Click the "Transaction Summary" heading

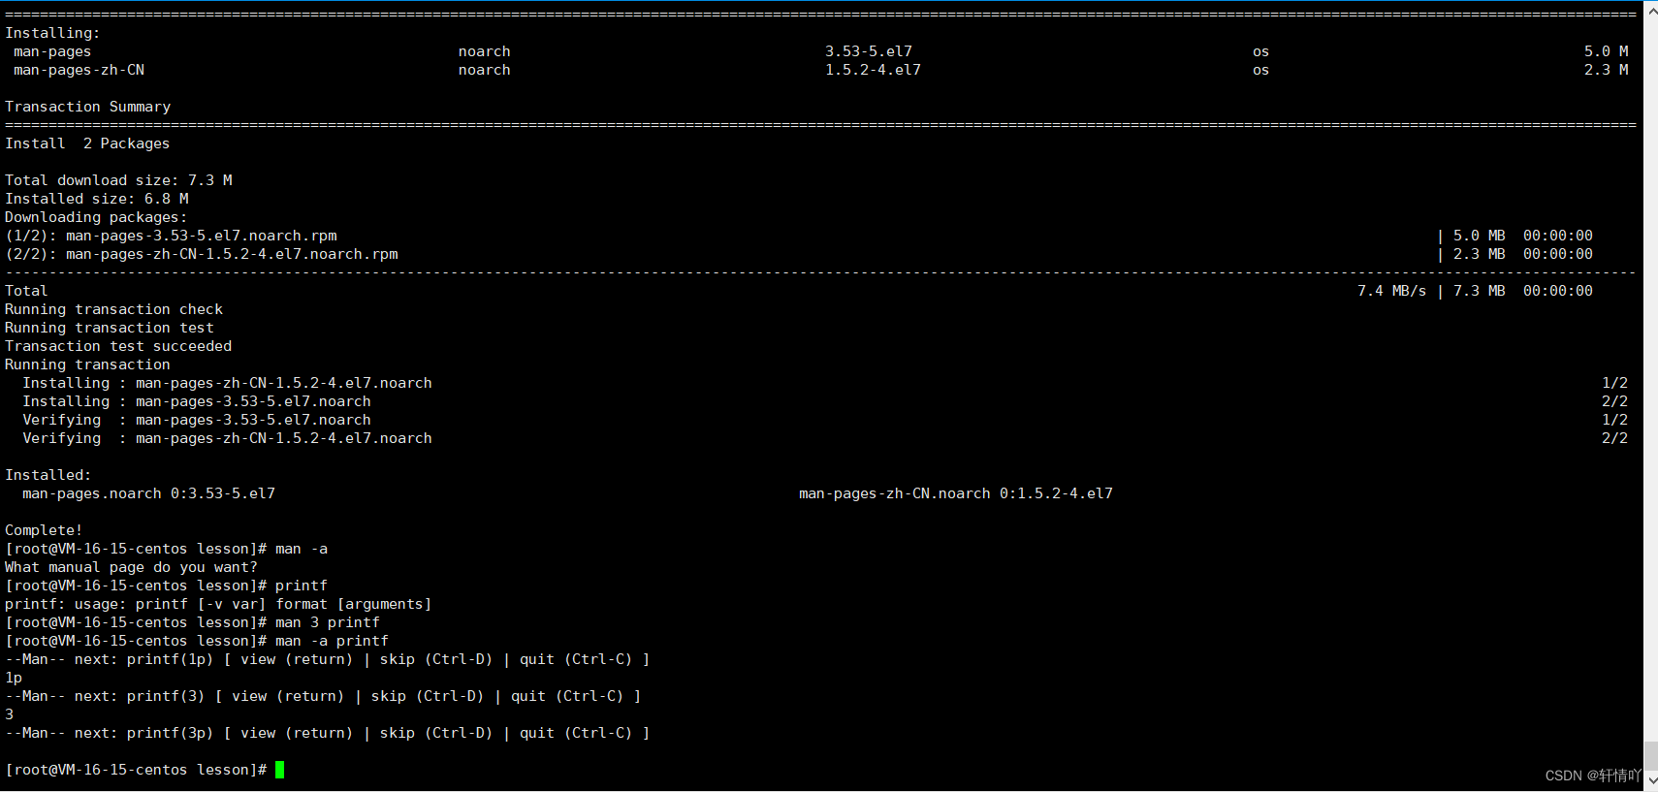(x=87, y=107)
